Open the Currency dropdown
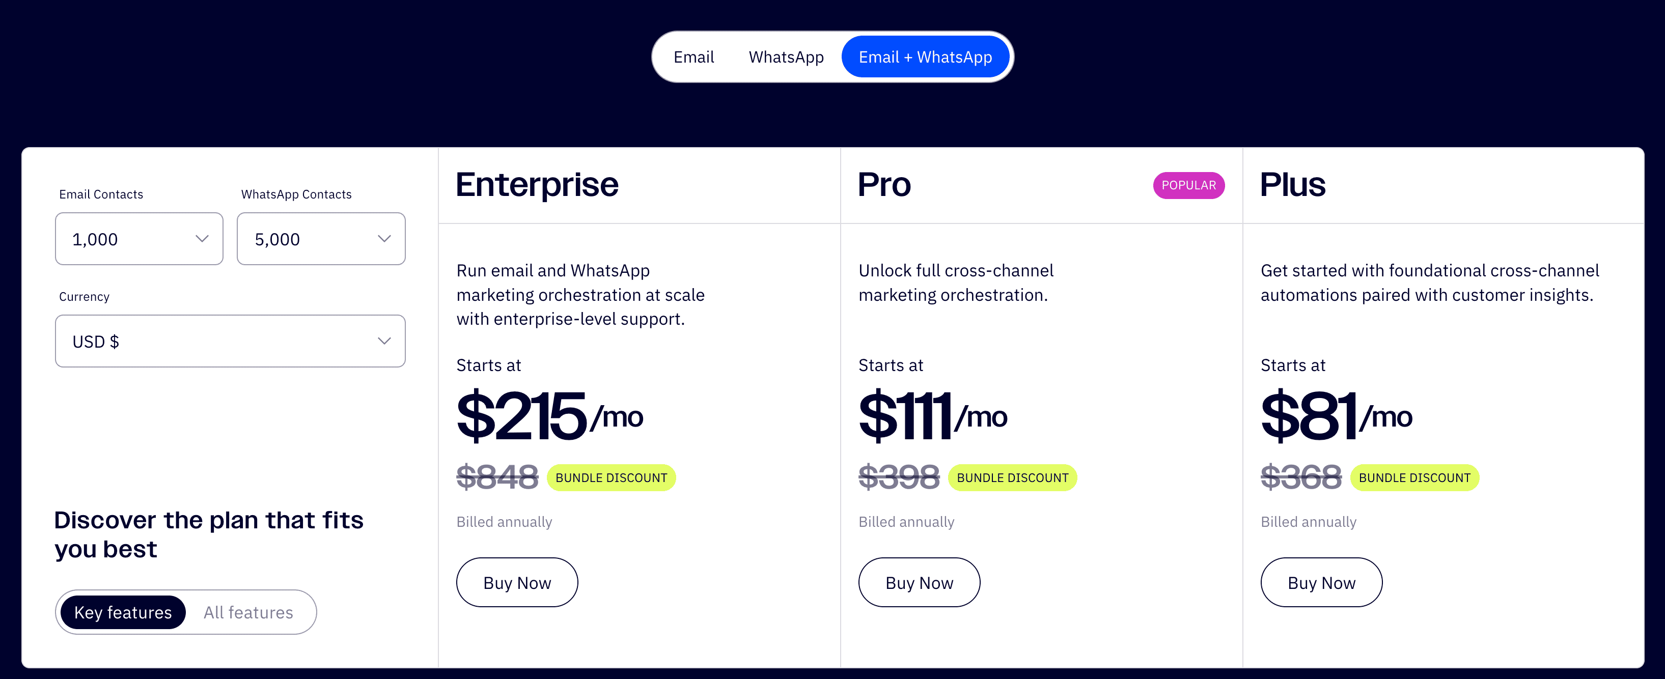 pos(230,341)
